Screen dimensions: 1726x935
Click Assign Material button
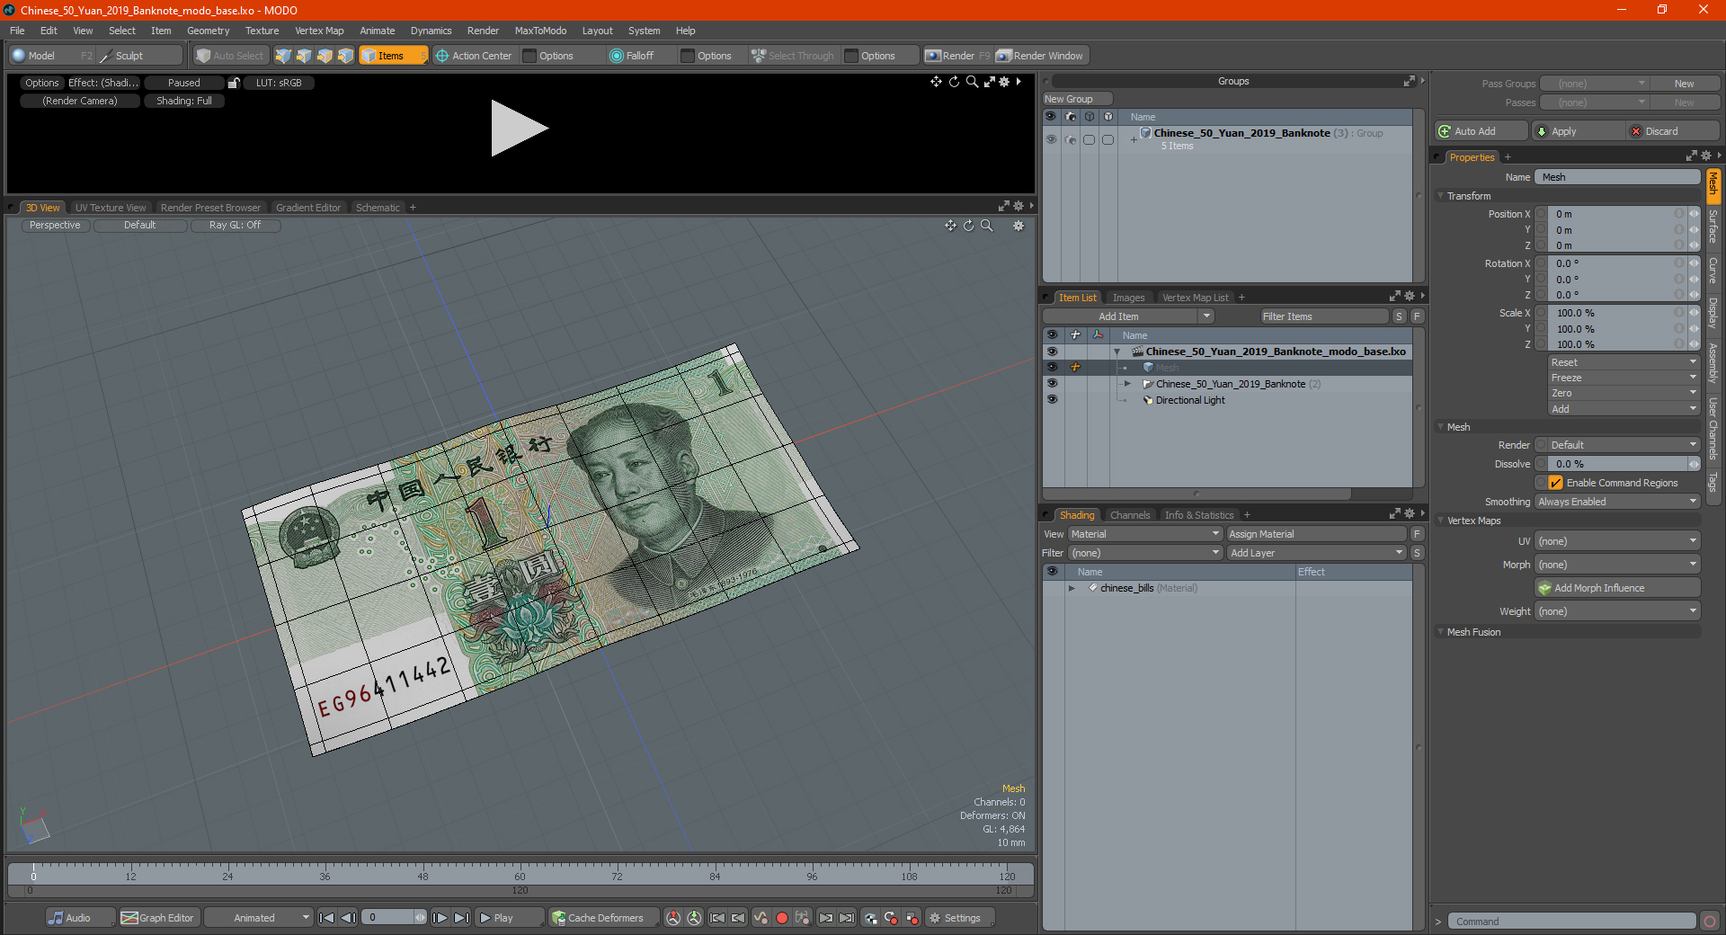point(1317,534)
